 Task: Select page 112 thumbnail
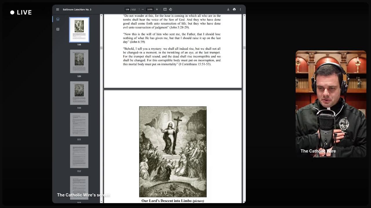click(x=79, y=156)
